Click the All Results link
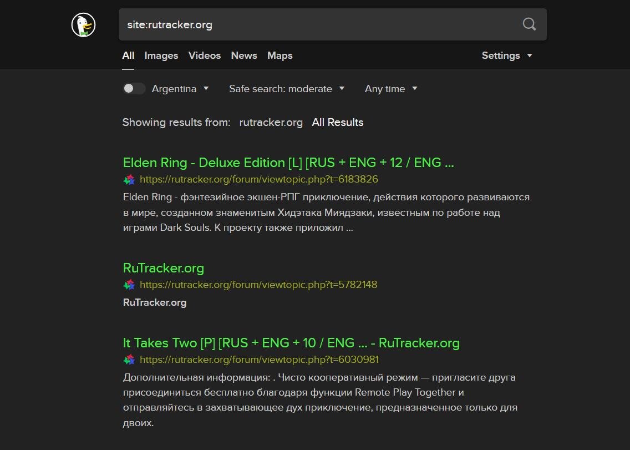 (x=338, y=122)
